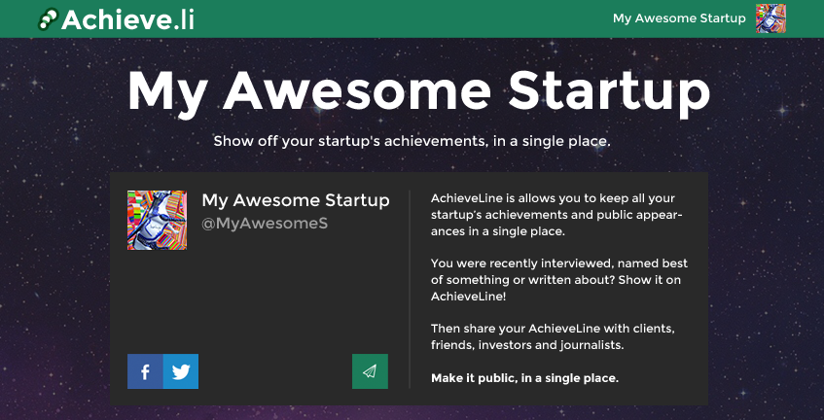The image size is (824, 420).
Task: Share on Twitter
Action: 181,371
